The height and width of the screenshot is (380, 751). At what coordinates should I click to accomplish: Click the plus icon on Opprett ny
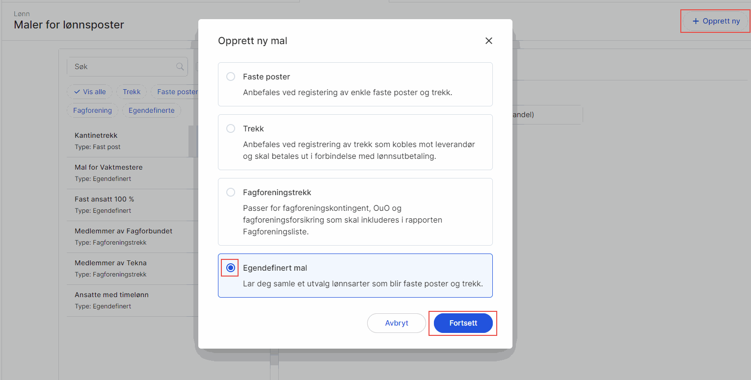point(696,21)
